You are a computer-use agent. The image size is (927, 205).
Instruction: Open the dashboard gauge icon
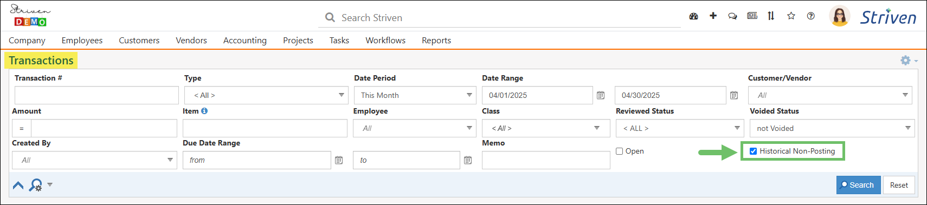coord(693,16)
